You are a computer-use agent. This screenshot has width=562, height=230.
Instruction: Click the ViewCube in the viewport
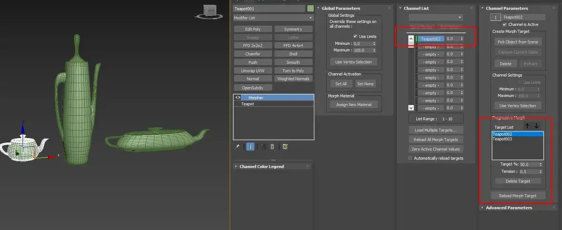(x=209, y=11)
